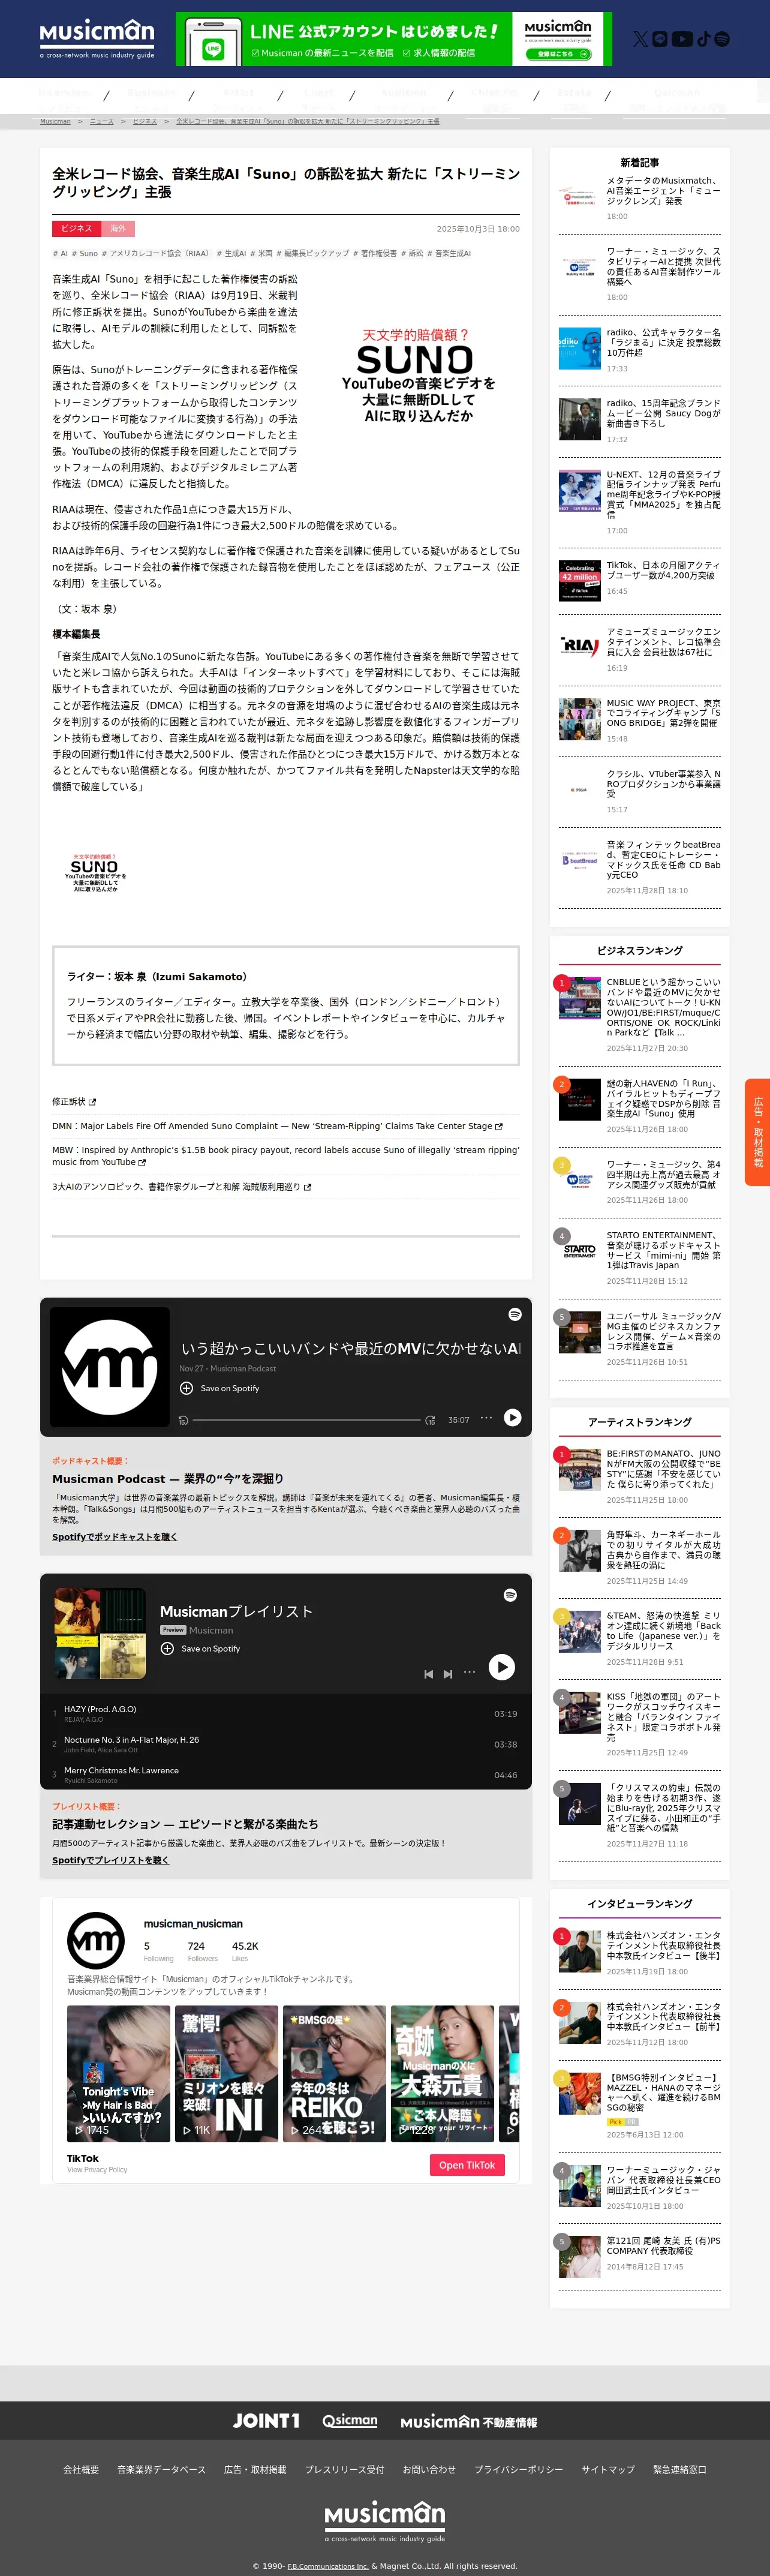The image size is (770, 2576).
Task: Click the Spotify logo on podcast embed
Action: point(515,1314)
